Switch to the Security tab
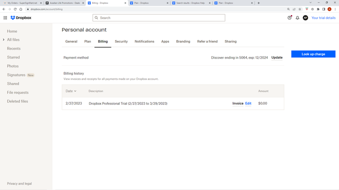Viewport: 339px width, 190px height. click(x=121, y=41)
